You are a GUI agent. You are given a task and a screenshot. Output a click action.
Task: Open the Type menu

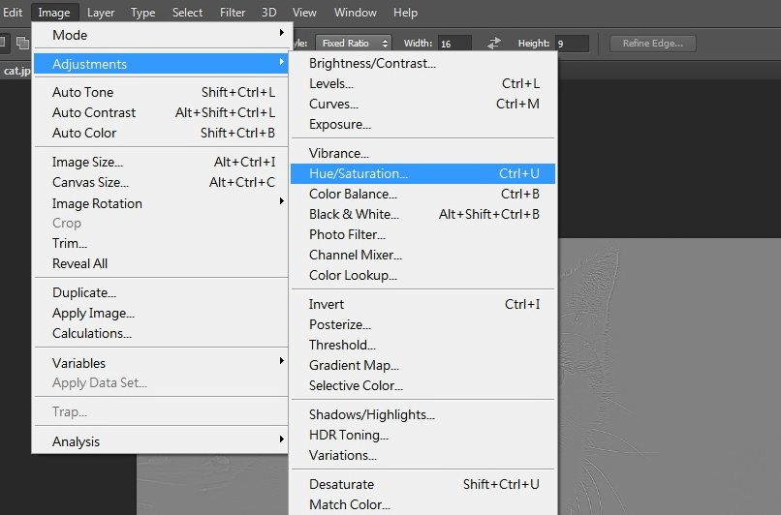pyautogui.click(x=143, y=13)
